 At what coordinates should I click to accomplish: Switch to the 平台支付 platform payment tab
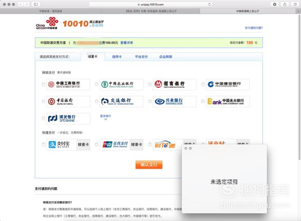point(141,57)
